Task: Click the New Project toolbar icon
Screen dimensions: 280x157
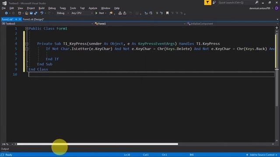Action: (20, 13)
